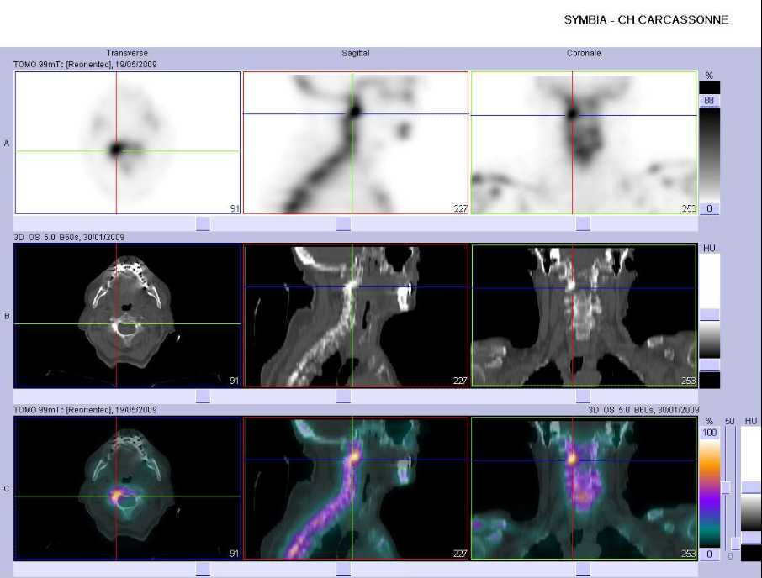
Task: Select the row B transverse CT image
Action: pos(128,315)
